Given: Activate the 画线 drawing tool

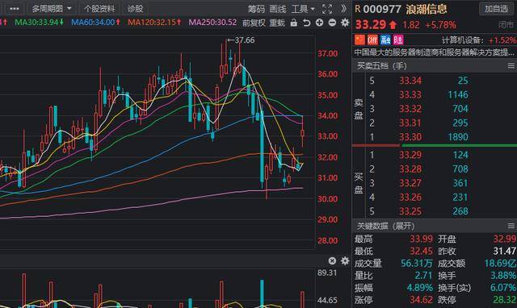Looking at the screenshot, I should click(278, 9).
